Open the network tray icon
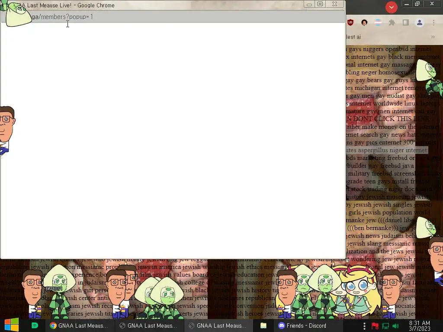443x332 pixels. (385, 326)
